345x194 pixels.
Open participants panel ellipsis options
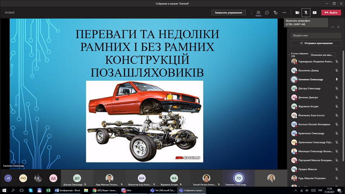[x=333, y=27]
